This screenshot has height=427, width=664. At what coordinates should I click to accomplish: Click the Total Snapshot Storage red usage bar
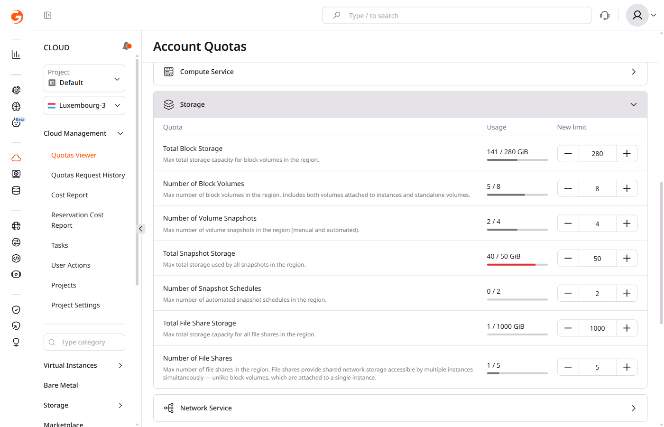(x=517, y=265)
